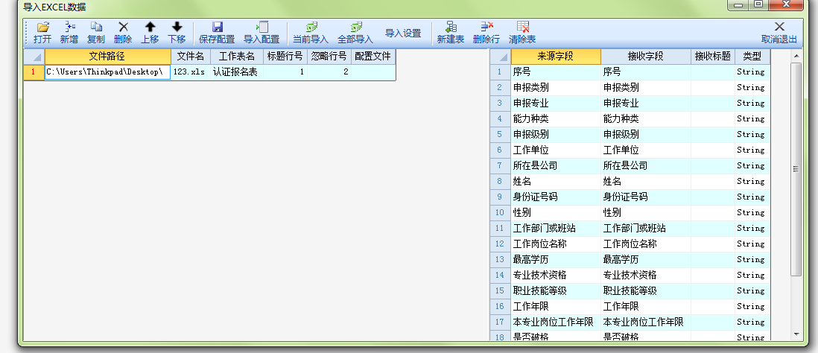Click the 新增 (Add) toolbar icon
818x353 pixels.
(x=69, y=27)
